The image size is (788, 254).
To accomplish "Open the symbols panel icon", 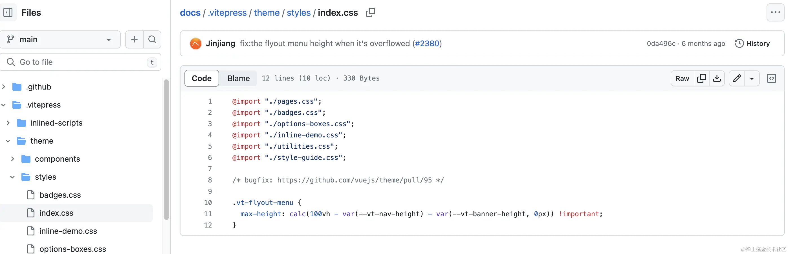I will tap(771, 79).
